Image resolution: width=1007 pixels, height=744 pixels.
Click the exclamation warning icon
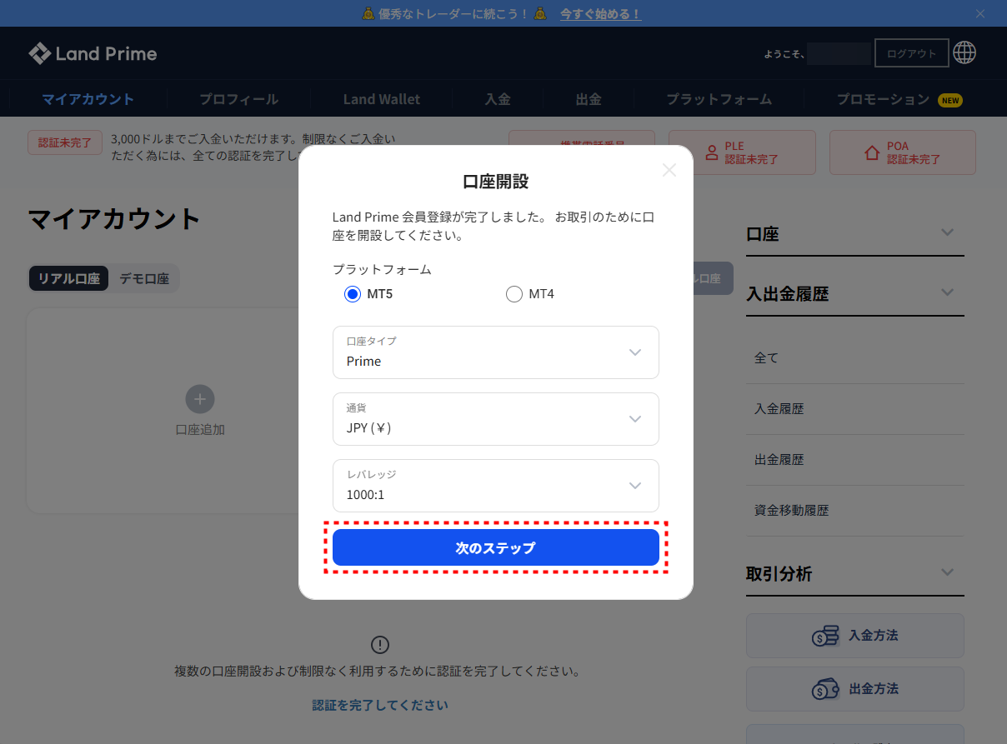[x=380, y=645]
